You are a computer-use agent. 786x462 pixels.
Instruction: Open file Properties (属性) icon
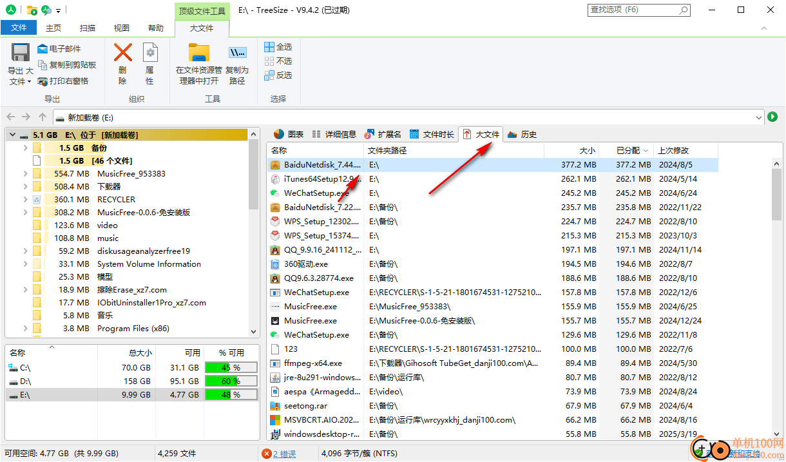[149, 52]
